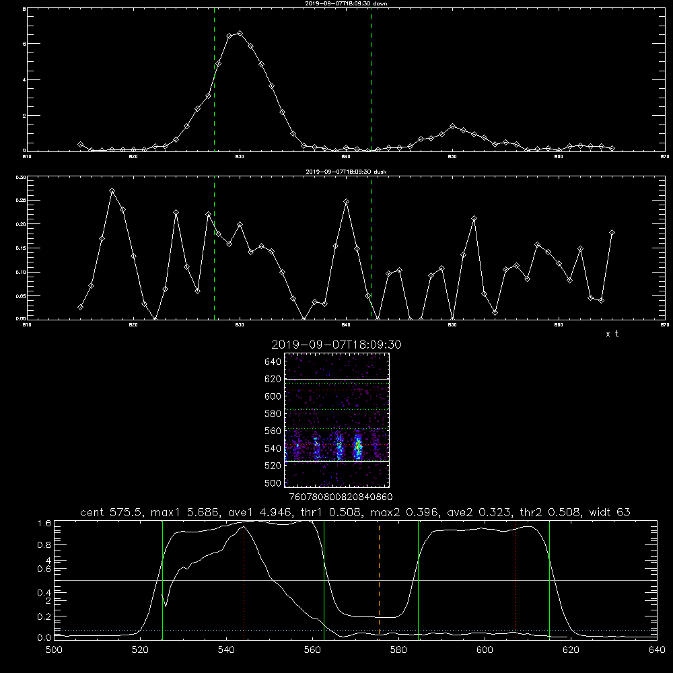Click the right green dashed line in dawn plot
This screenshot has height=673, width=673.
click(371, 79)
